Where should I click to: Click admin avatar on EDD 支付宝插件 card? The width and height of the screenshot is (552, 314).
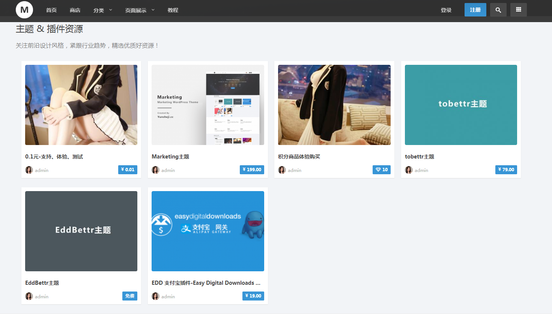[155, 296]
